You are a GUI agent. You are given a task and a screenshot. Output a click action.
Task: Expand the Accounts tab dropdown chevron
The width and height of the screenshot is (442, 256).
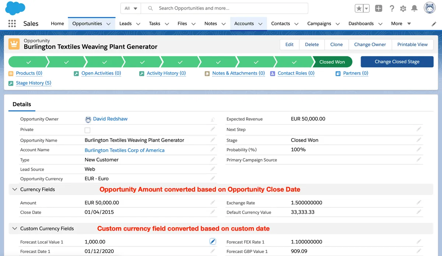point(260,24)
